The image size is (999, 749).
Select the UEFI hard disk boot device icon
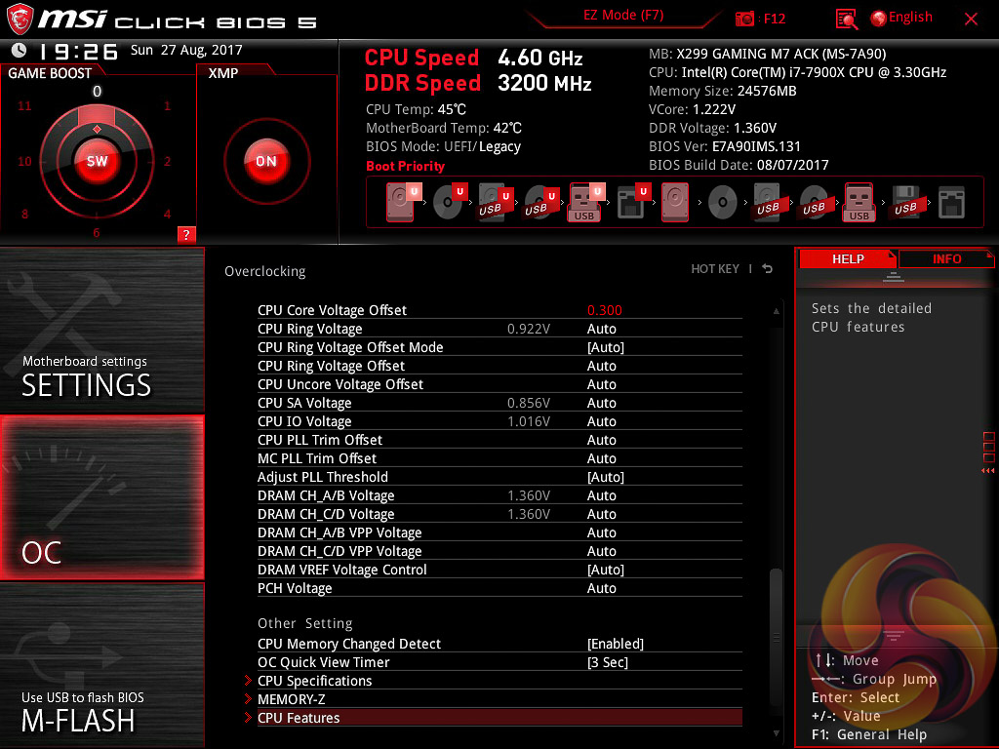404,202
